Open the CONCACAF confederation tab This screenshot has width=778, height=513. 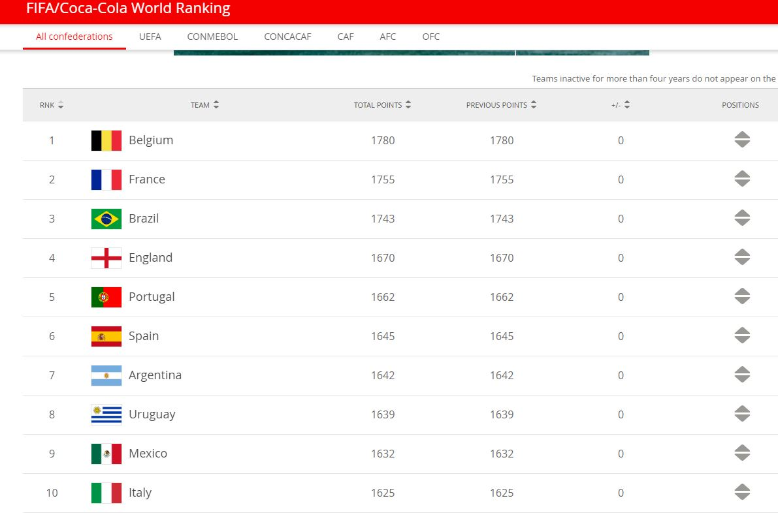(287, 37)
